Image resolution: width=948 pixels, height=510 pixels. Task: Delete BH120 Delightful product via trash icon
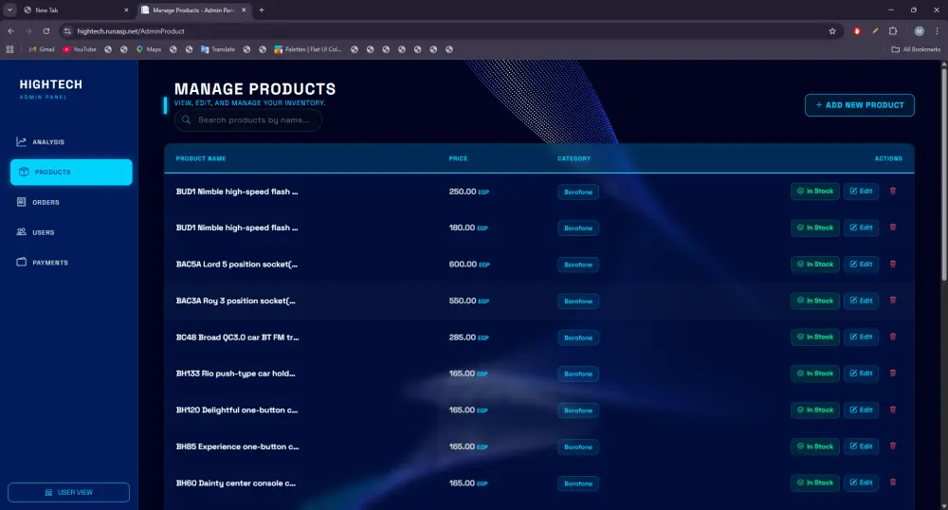tap(892, 410)
